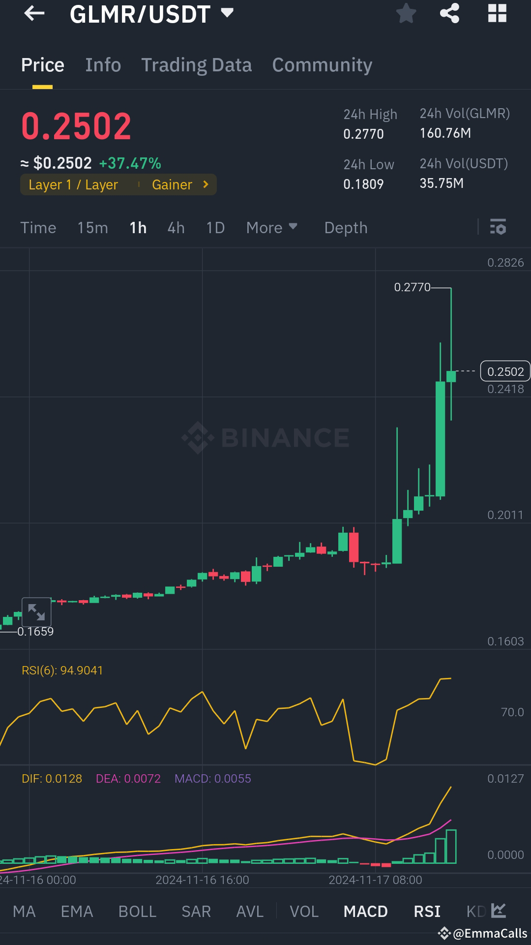Open the MA indicator option
Screen dimensions: 531x945
[x=25, y=911]
